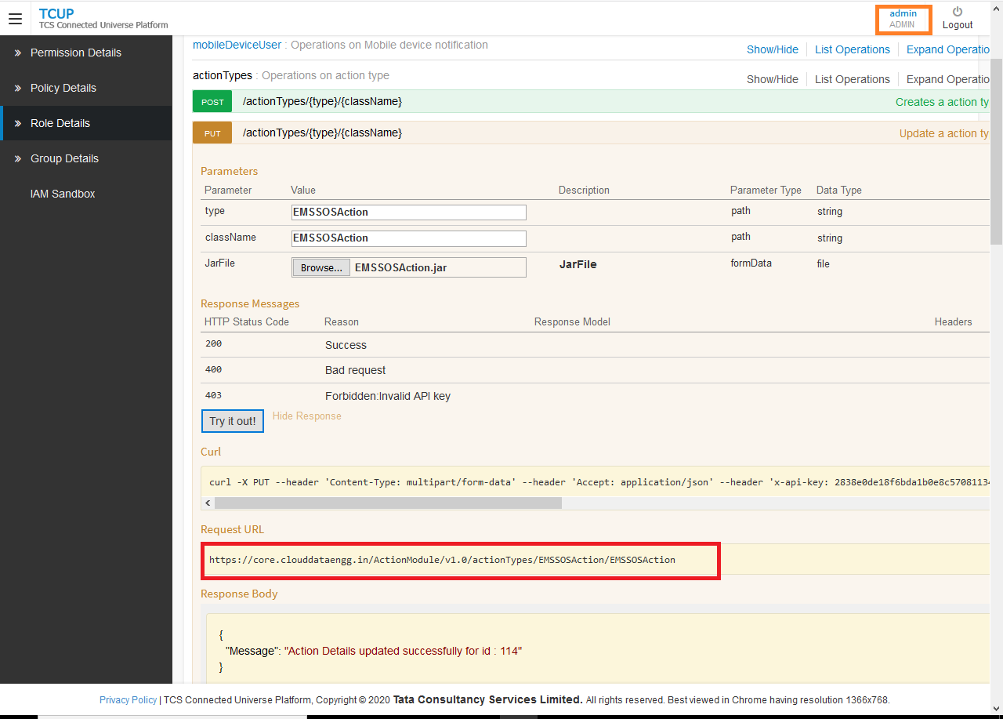Click the Try it out! button

tap(233, 421)
